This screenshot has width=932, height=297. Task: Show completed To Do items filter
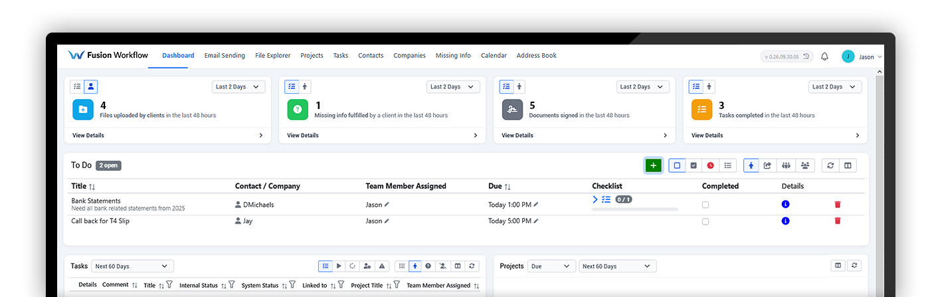coord(694,165)
